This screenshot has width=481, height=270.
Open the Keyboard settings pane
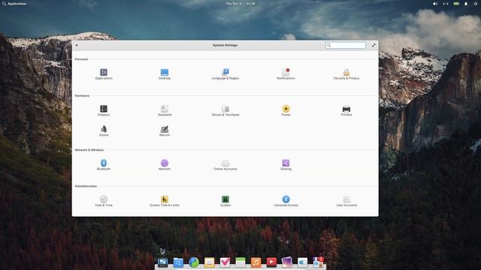165,110
